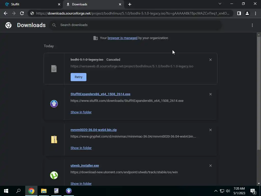The height and width of the screenshot is (196, 261).
Task: Open the Mini vMac taskbar app
Action: (56, 191)
